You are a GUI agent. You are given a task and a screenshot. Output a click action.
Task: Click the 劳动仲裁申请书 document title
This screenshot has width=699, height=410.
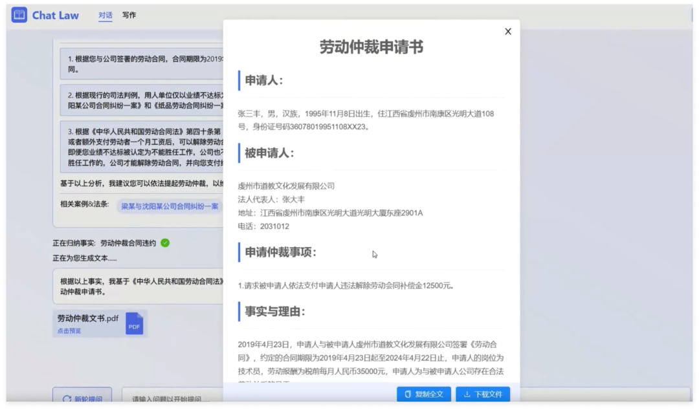(372, 47)
